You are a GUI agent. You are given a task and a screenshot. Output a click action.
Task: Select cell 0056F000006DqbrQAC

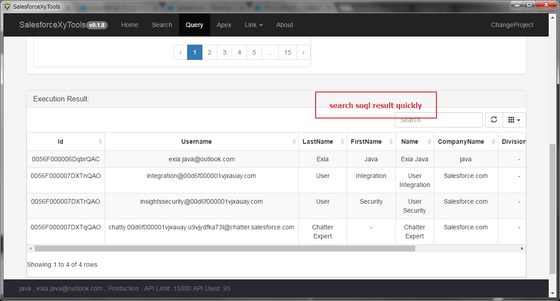click(66, 159)
